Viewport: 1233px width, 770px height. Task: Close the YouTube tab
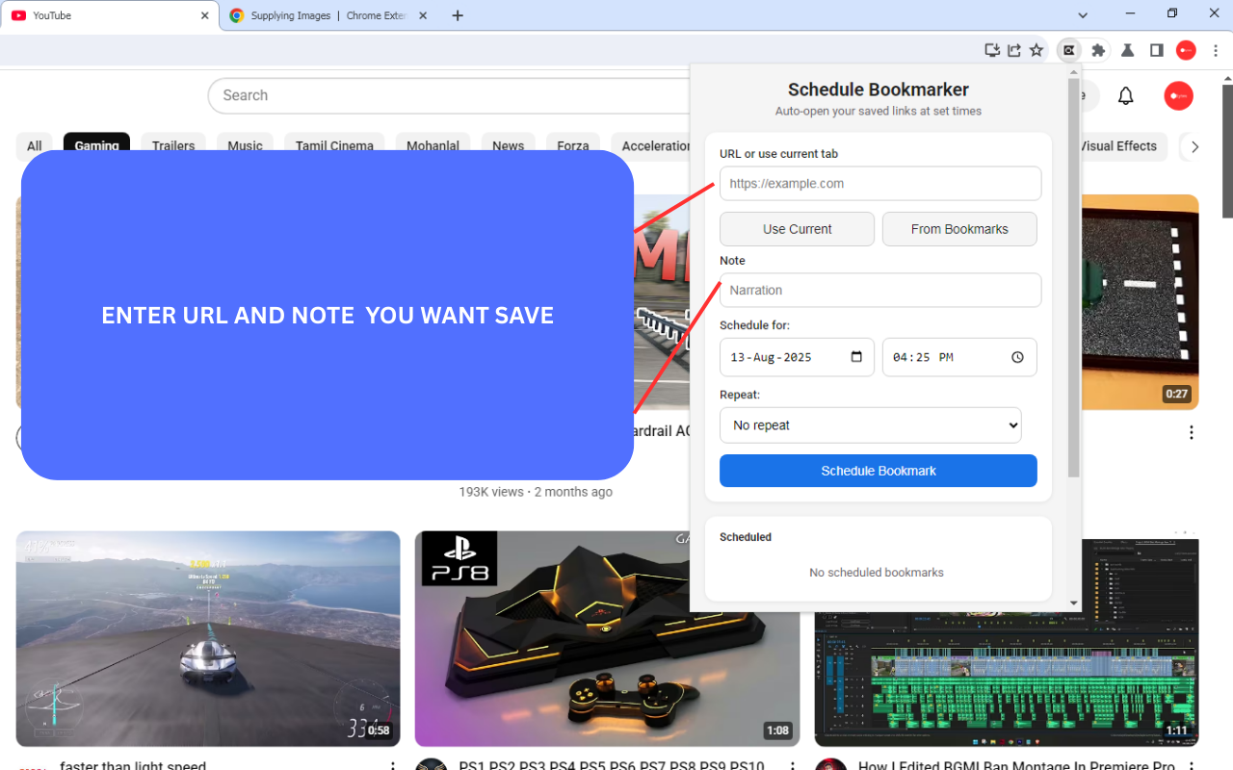point(204,15)
